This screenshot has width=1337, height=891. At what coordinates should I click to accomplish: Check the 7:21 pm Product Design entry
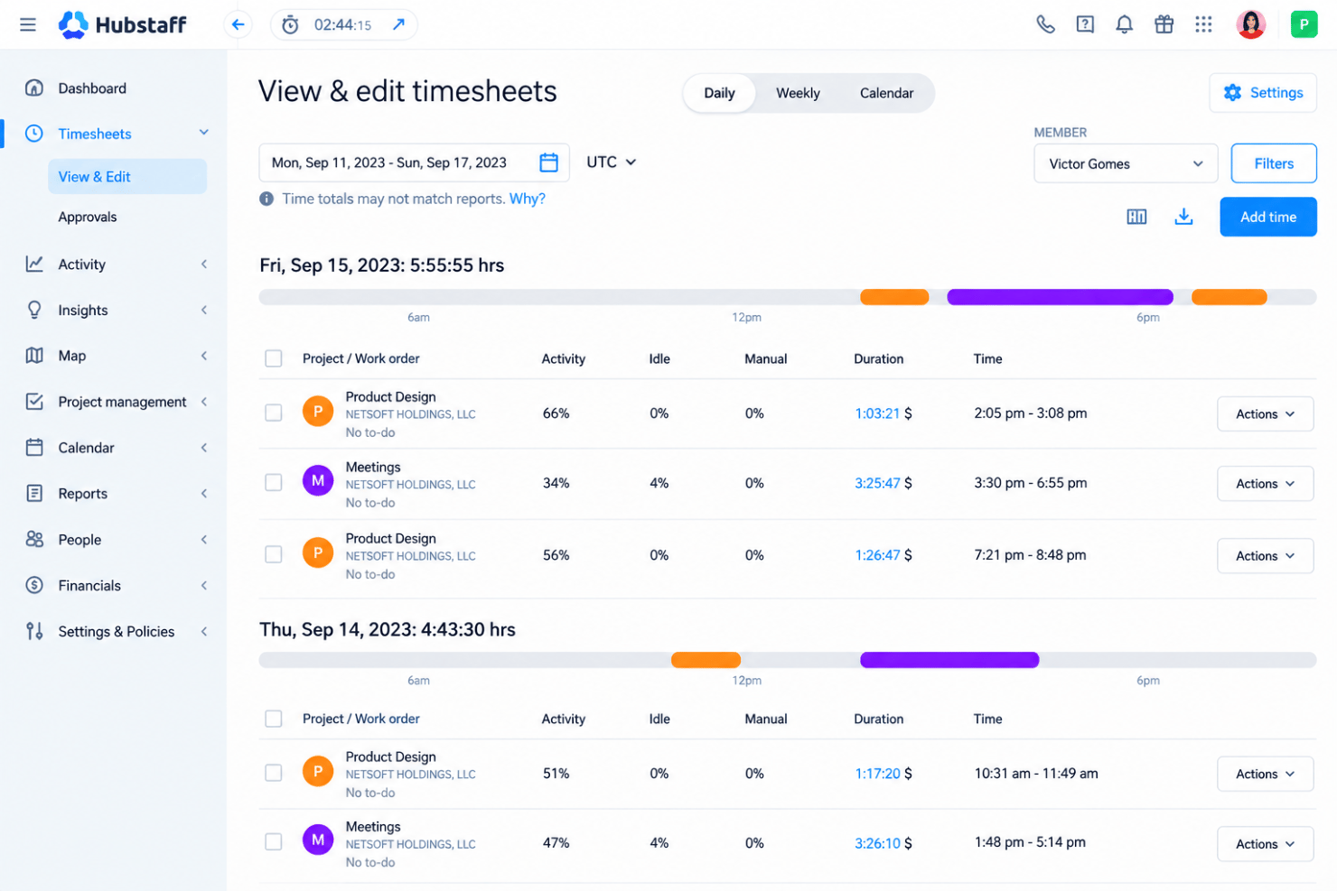point(274,554)
